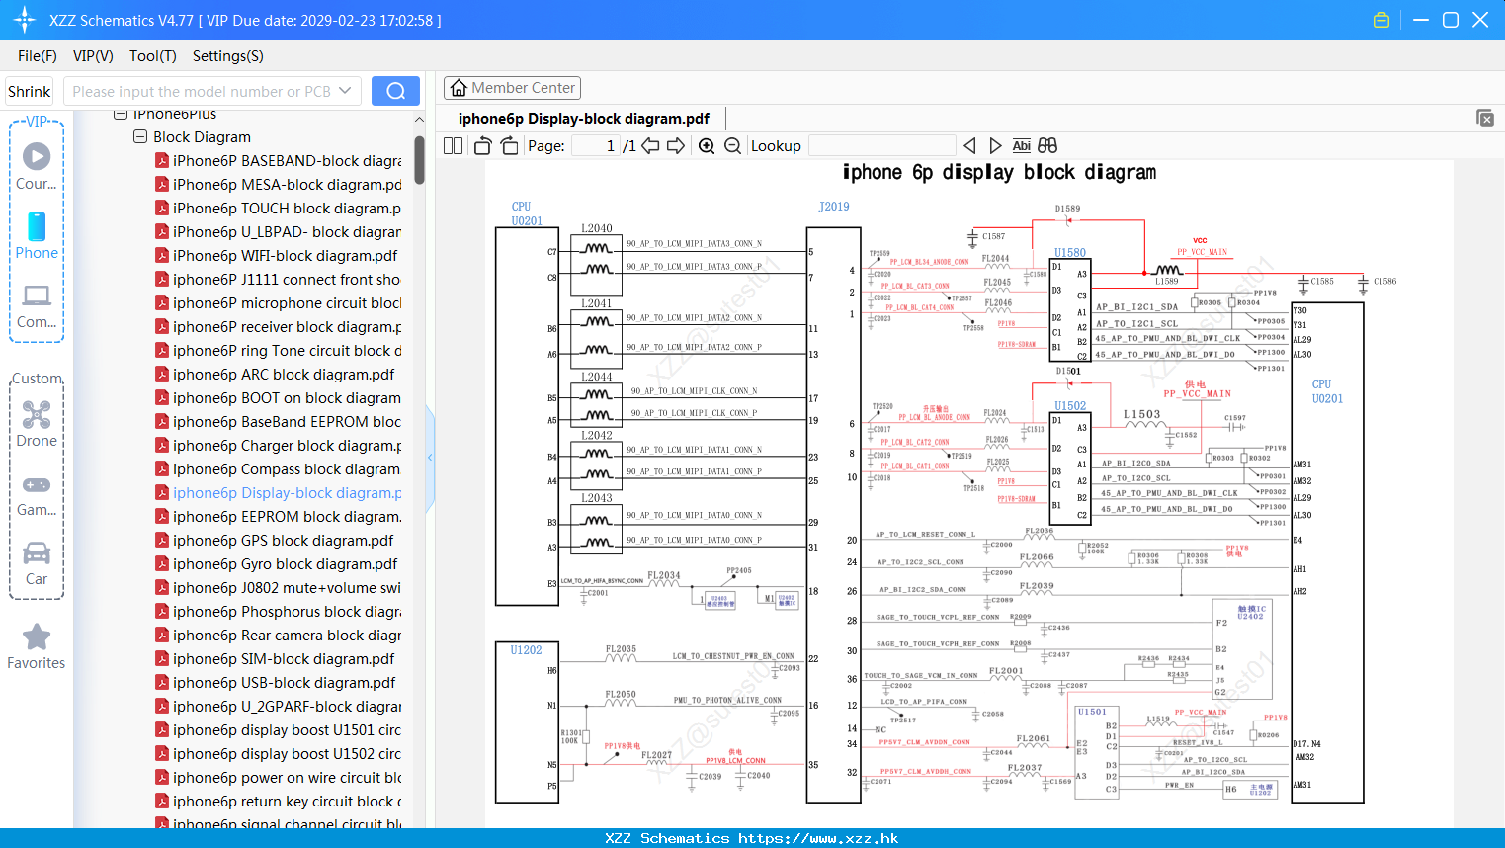1505x848 pixels.
Task: Collapse the Block Diagram folder
Action: coord(140,136)
